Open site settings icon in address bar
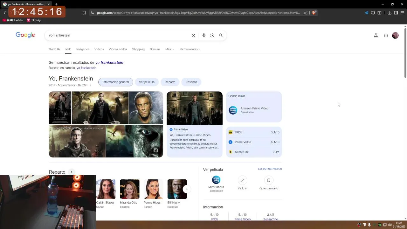The image size is (407, 229). click(x=92, y=13)
